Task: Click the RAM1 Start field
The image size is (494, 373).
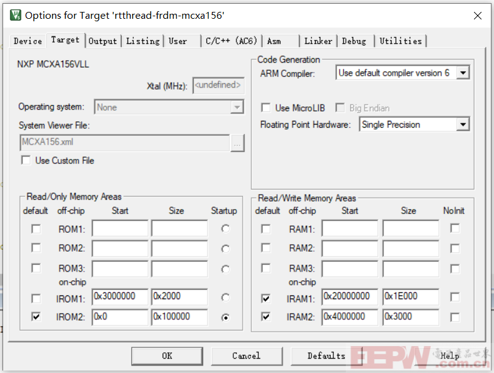Action: coord(350,228)
